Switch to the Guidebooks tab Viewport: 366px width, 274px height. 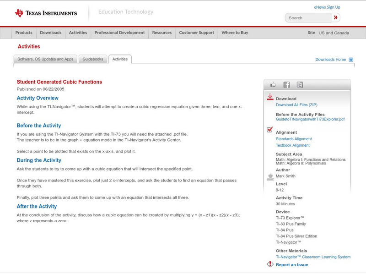click(93, 59)
